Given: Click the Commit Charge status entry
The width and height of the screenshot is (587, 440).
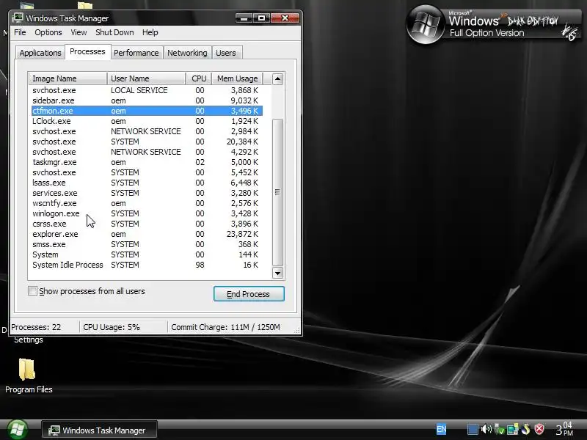Looking at the screenshot, I should tap(225, 327).
